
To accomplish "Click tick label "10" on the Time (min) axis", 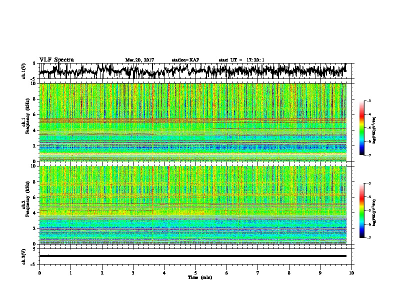I will [351, 273].
